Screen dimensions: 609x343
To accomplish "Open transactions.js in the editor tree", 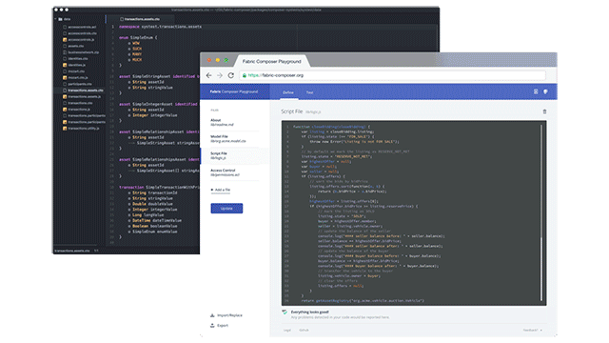I will 79,110.
